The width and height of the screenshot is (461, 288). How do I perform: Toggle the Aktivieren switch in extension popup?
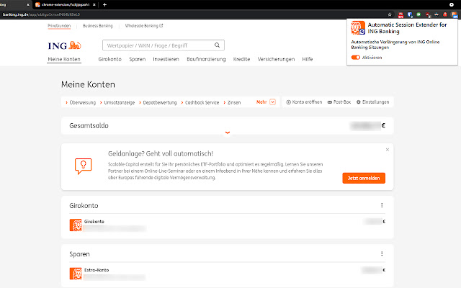tap(355, 58)
